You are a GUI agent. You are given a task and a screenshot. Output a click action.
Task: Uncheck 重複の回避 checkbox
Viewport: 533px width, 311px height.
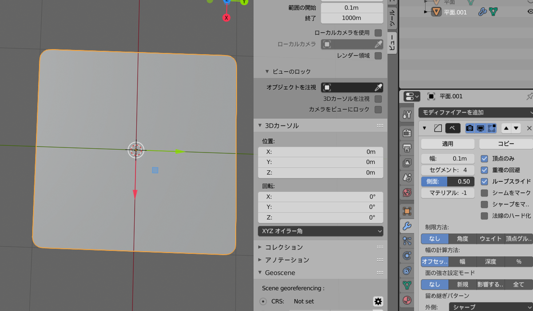pyautogui.click(x=485, y=170)
